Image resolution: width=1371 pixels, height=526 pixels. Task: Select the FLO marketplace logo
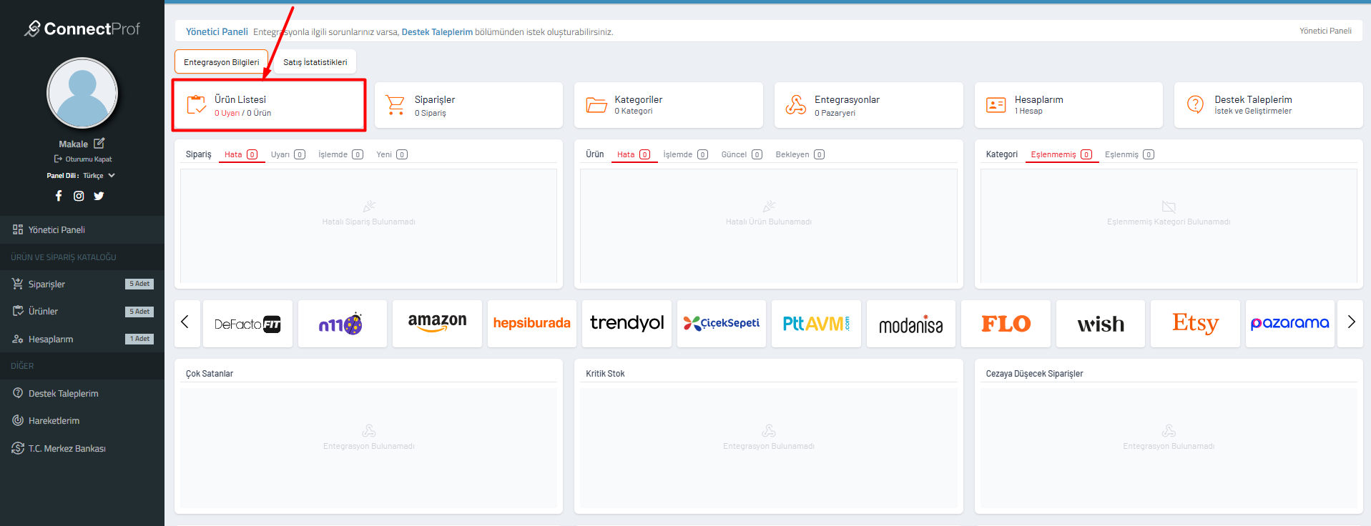pos(1006,324)
